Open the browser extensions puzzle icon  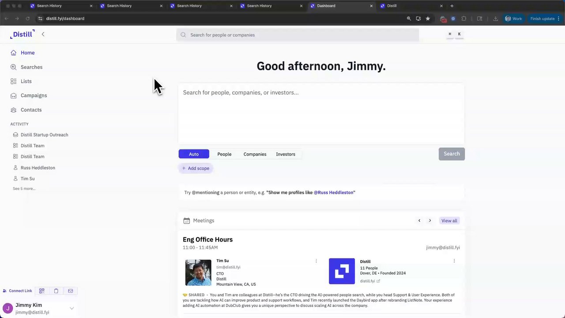click(464, 19)
